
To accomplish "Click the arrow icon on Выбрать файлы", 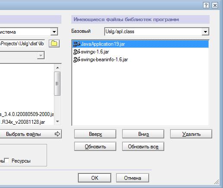I will point(57,134).
